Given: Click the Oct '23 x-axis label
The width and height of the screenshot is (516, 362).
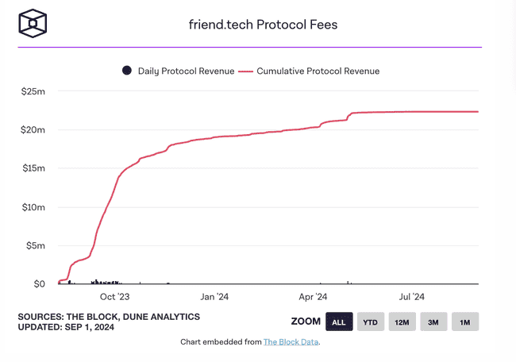Looking at the screenshot, I should tap(114, 296).
